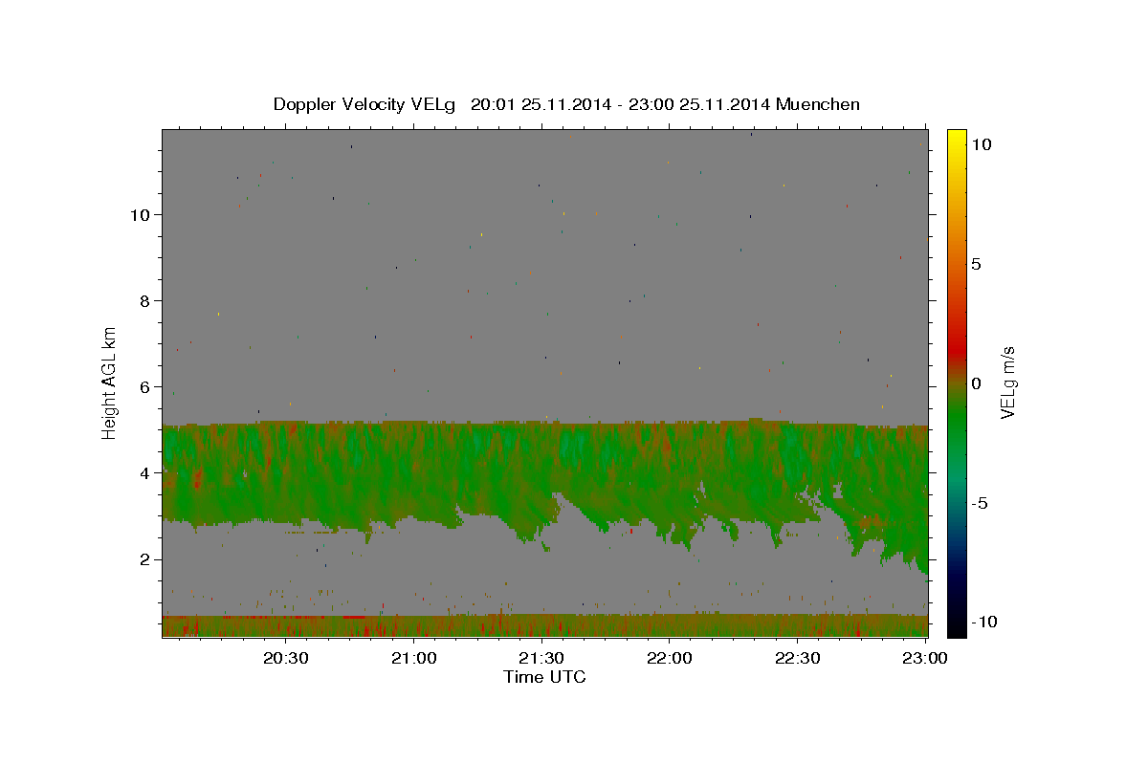Pick the green band of the colorbar
The height and width of the screenshot is (765, 1148).
(957, 421)
